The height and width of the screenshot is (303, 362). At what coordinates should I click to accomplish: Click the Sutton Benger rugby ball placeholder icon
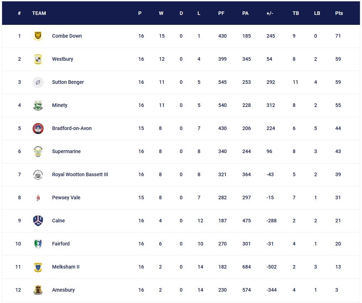point(38,82)
